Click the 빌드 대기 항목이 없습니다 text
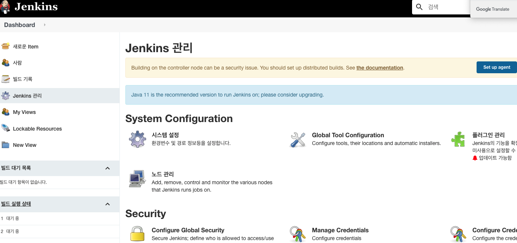The width and height of the screenshot is (517, 243). (24, 182)
